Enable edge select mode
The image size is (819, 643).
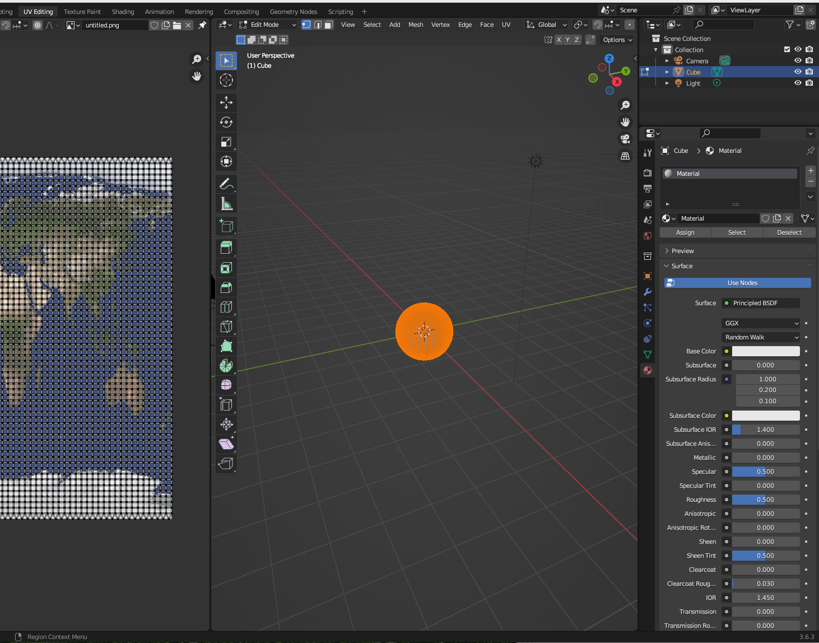click(x=318, y=25)
